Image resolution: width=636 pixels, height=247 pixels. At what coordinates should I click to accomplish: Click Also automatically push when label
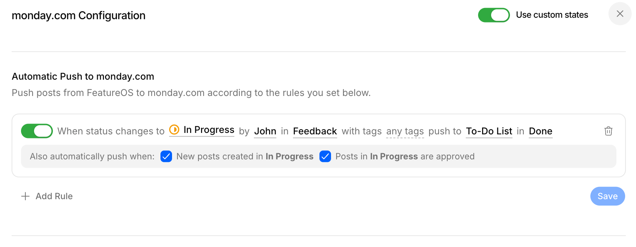(92, 156)
